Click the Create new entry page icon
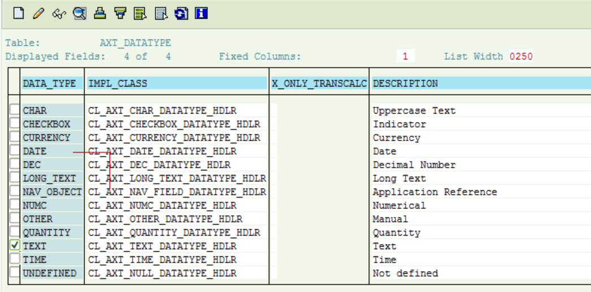The width and height of the screenshot is (591, 292). coord(19,14)
